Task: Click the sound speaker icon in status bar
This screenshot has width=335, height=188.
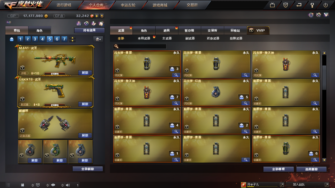Action: coord(68,185)
